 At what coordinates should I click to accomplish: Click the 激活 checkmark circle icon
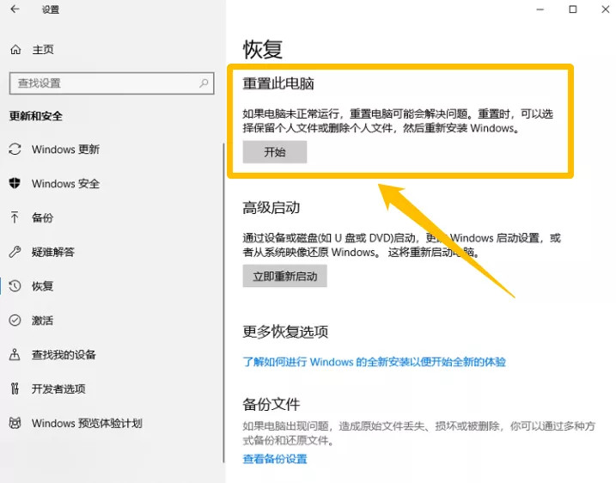pos(15,321)
